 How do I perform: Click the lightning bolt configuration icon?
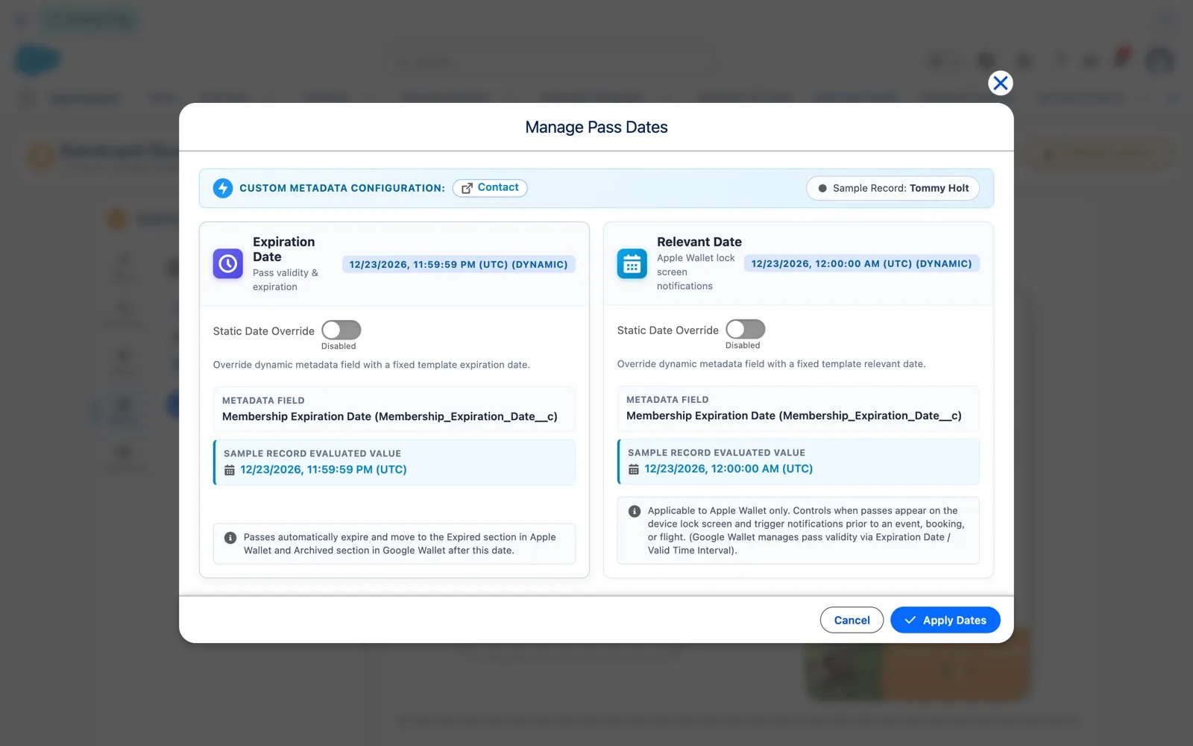pos(223,188)
